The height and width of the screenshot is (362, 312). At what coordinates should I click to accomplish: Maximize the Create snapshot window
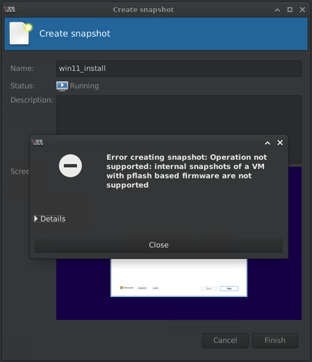tap(290, 10)
